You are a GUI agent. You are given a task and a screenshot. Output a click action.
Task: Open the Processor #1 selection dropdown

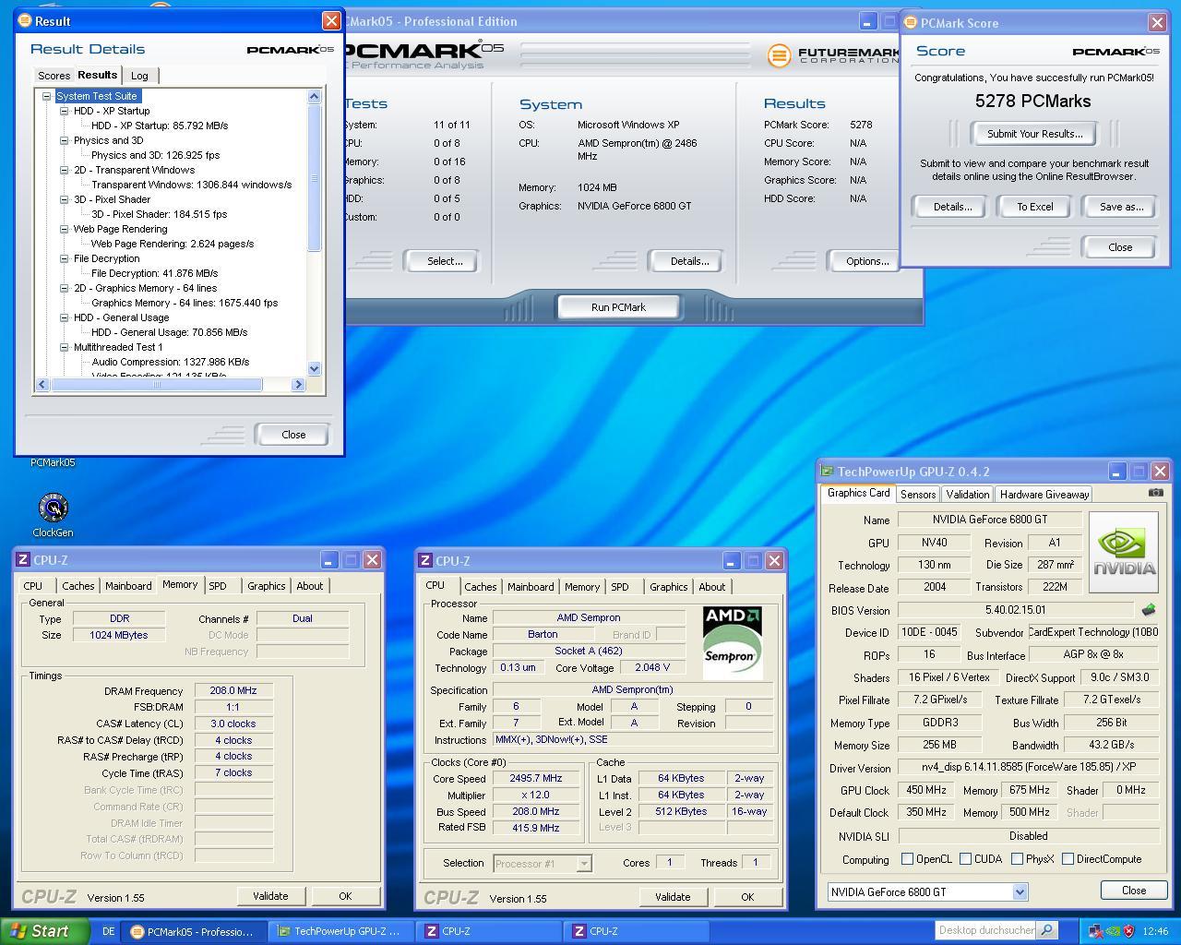point(584,864)
